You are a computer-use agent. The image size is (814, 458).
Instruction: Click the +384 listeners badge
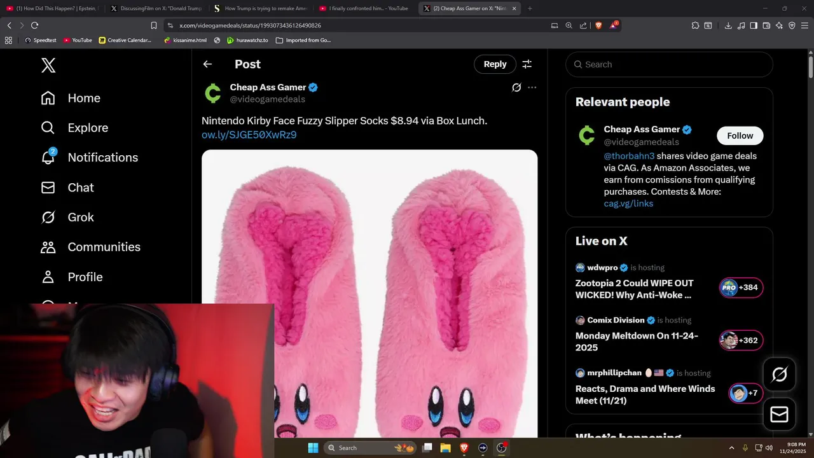(741, 288)
